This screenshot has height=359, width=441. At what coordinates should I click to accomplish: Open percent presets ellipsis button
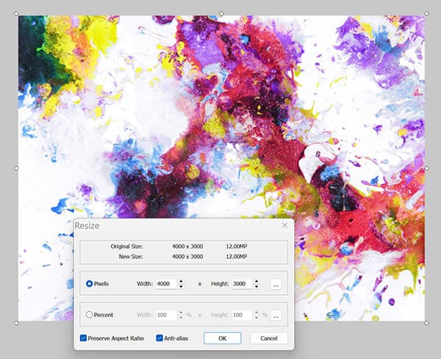[276, 316]
